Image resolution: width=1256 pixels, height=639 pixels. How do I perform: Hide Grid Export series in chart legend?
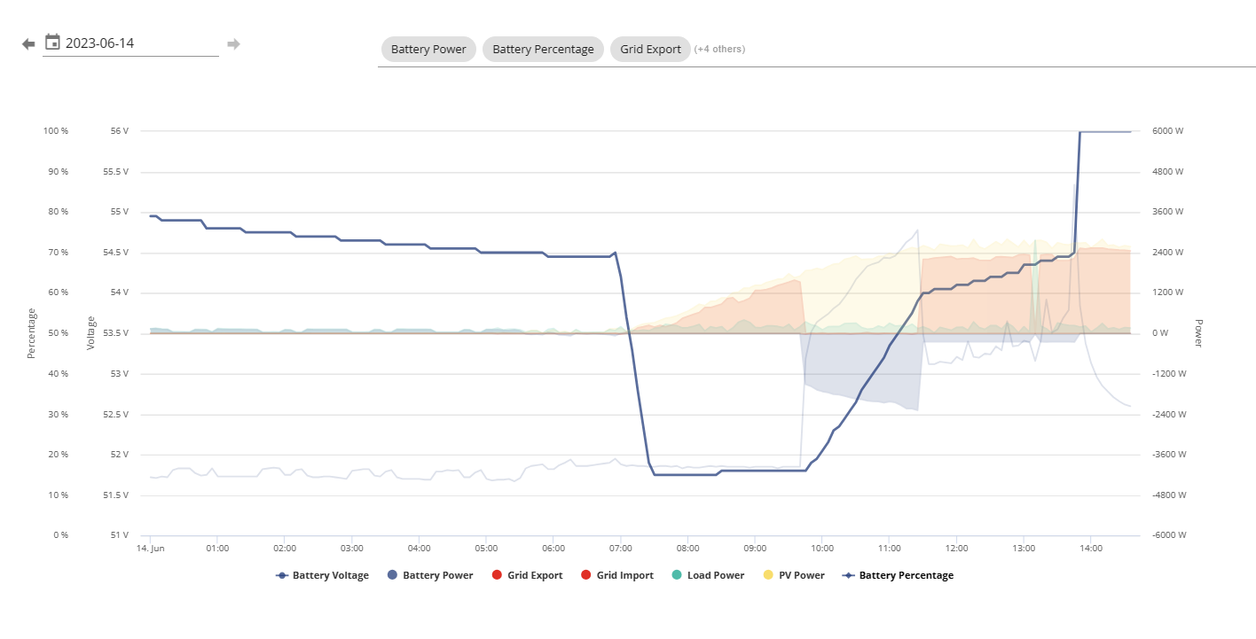point(527,575)
